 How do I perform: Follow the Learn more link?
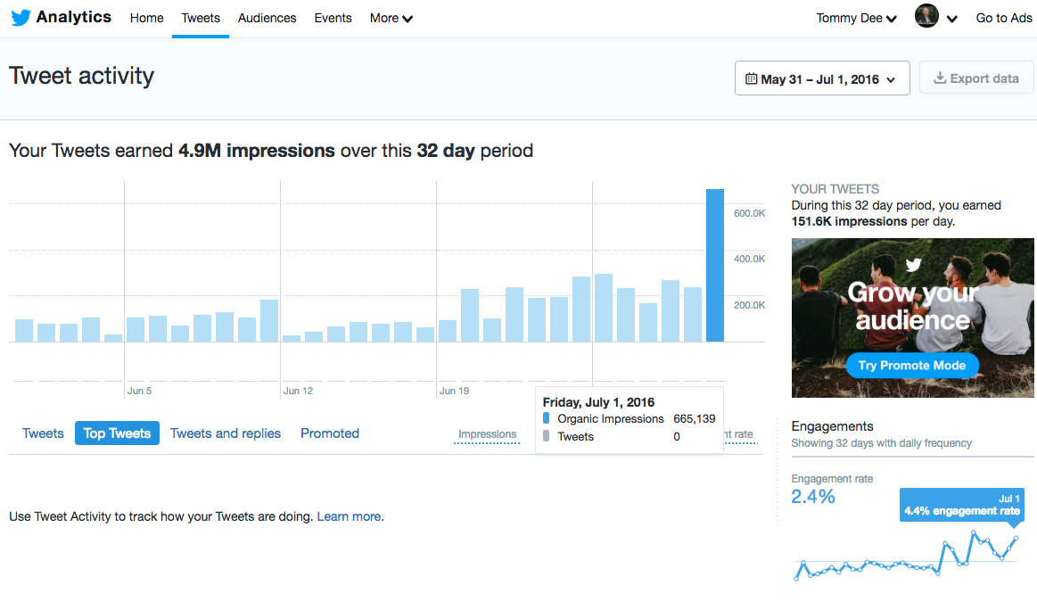(350, 516)
